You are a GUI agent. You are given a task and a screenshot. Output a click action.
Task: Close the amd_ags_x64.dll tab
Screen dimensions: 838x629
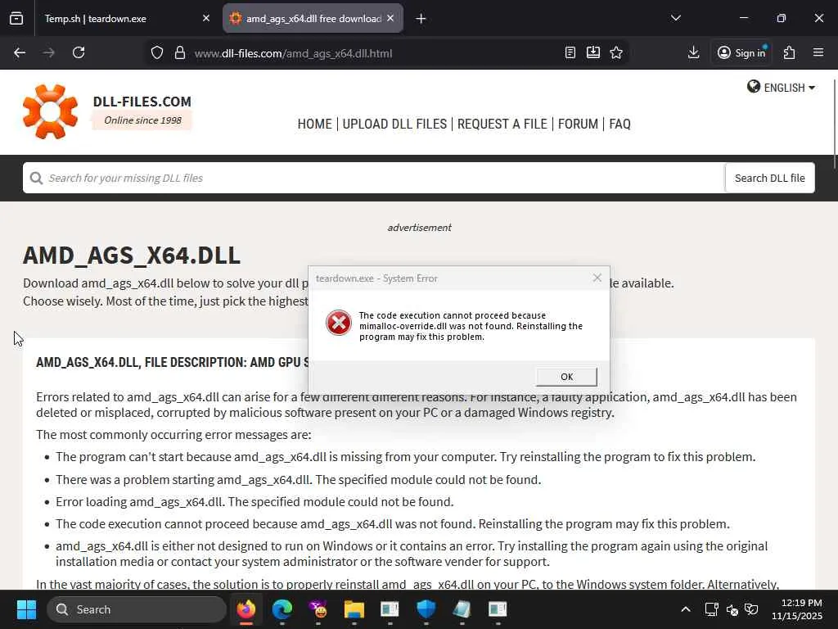pos(390,18)
